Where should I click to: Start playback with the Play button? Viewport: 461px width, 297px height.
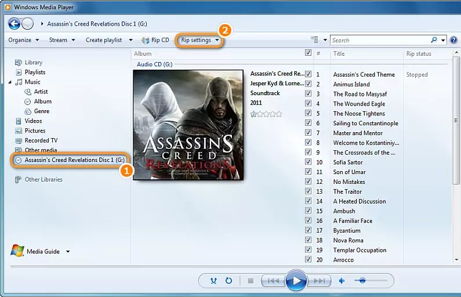[x=296, y=281]
